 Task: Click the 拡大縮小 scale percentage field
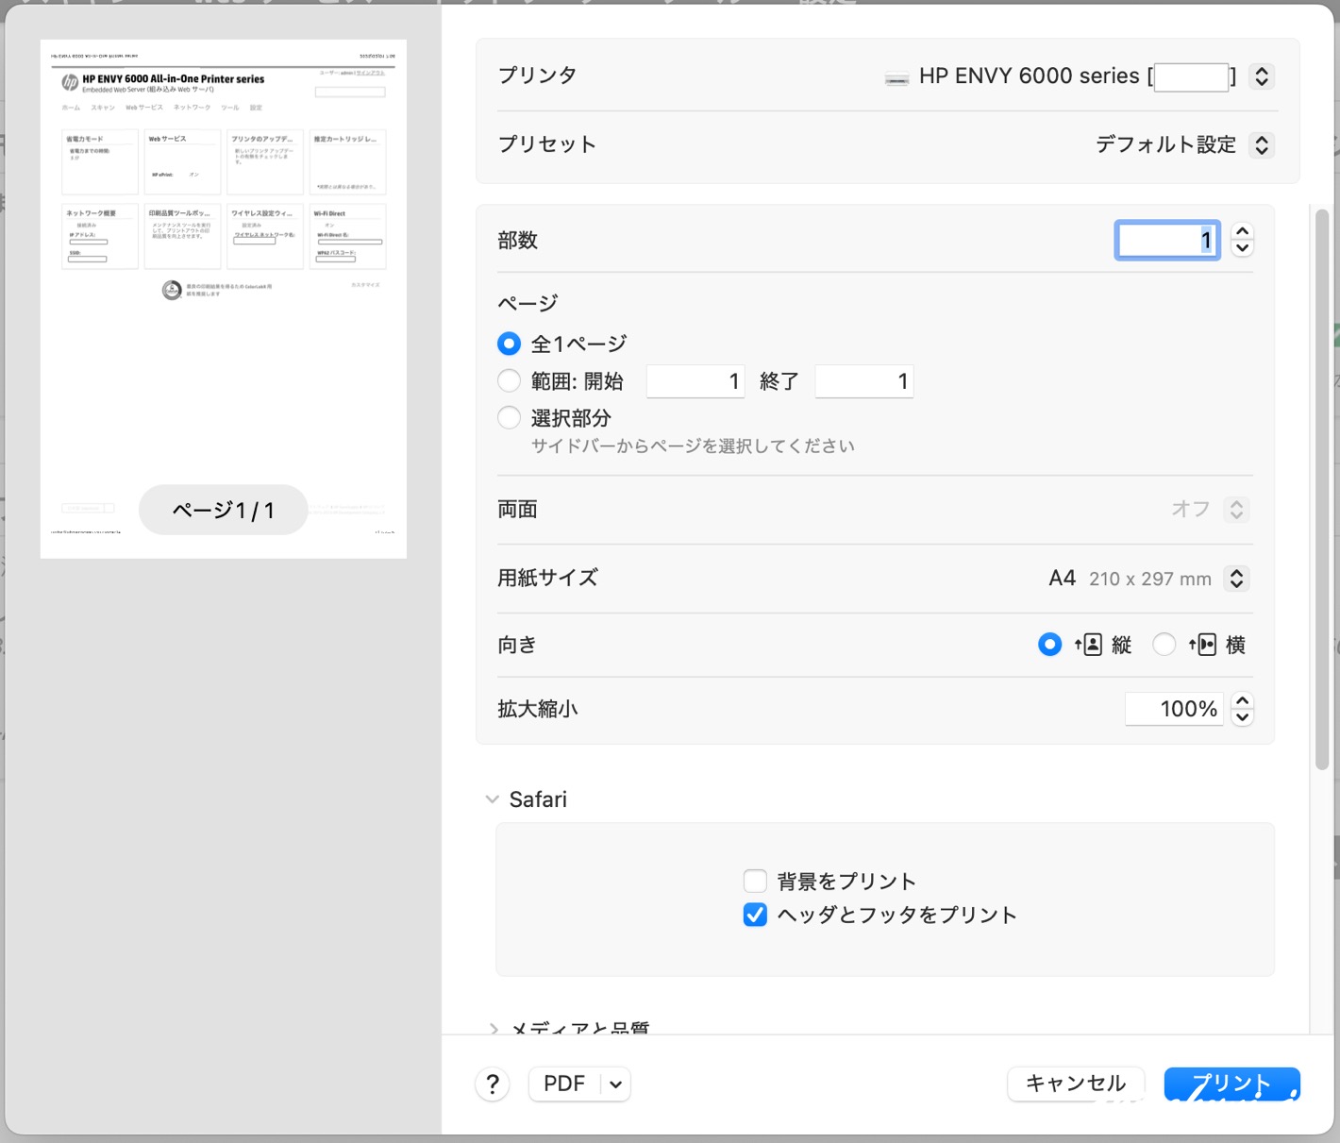1174,709
